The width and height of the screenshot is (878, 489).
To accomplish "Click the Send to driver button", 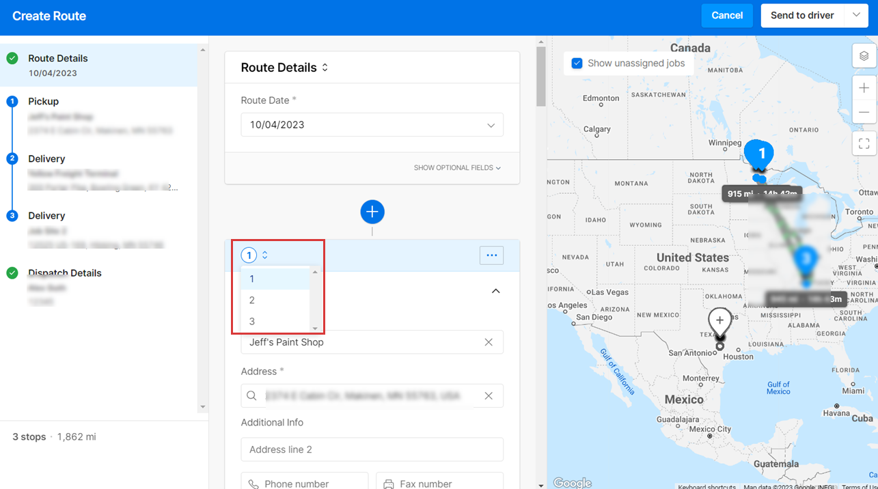I will [x=802, y=15].
